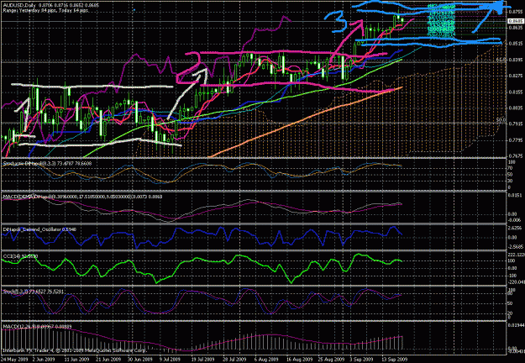
Task: Click the 9 Jul 2009 date on time axis
Action: pyautogui.click(x=169, y=360)
